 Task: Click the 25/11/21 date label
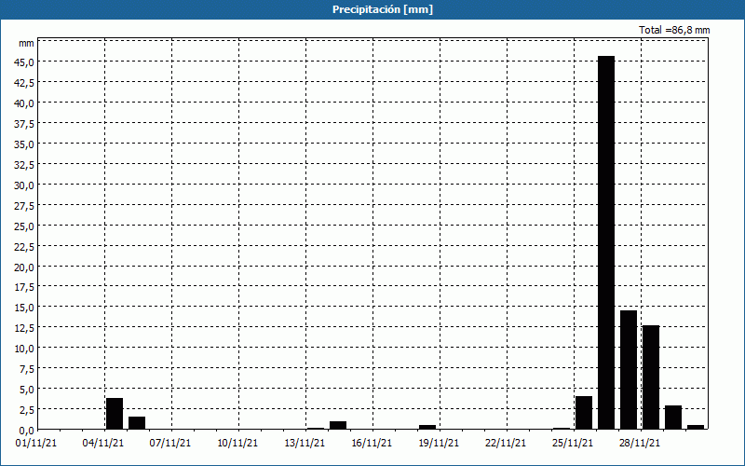(573, 443)
